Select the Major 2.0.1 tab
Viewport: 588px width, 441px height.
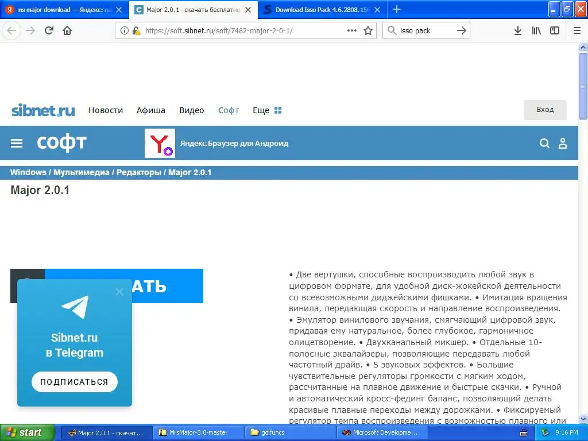[194, 10]
